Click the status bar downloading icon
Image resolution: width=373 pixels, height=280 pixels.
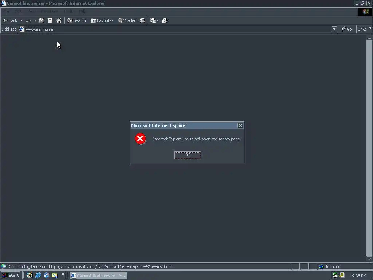[x=3, y=267]
